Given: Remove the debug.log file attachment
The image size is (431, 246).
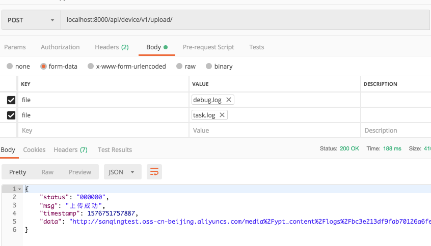Looking at the screenshot, I should tap(229, 100).
